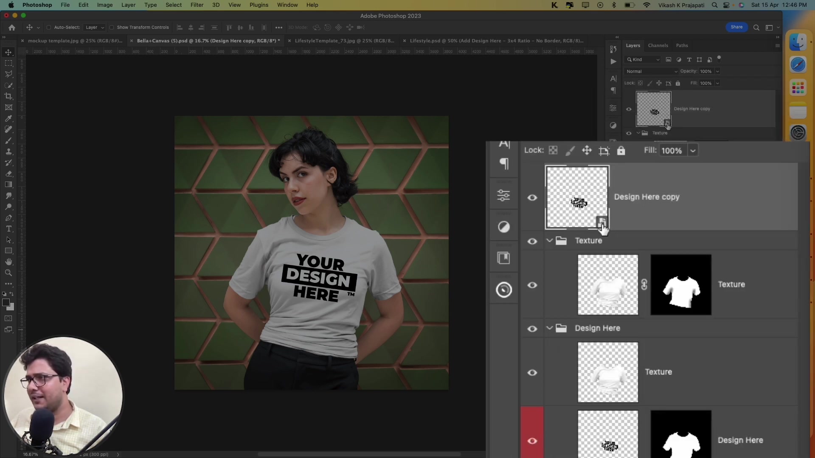This screenshot has height=458, width=815.
Task: Select the Move tool
Action: pos(8,52)
